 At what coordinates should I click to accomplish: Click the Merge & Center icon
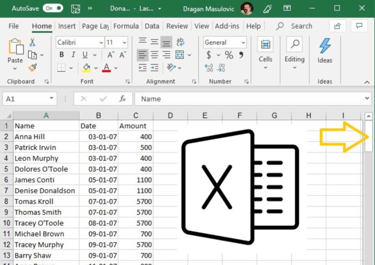tap(179, 55)
